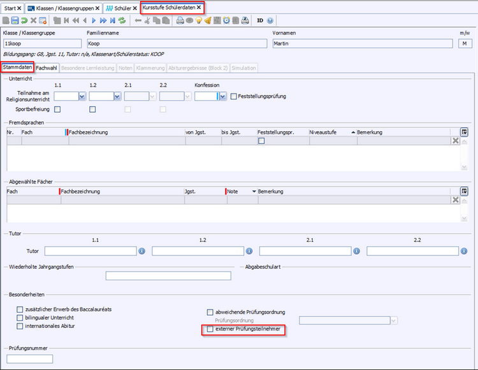478x370 pixels.
Task: Click the blue floppy disk save icon
Action: click(15, 20)
